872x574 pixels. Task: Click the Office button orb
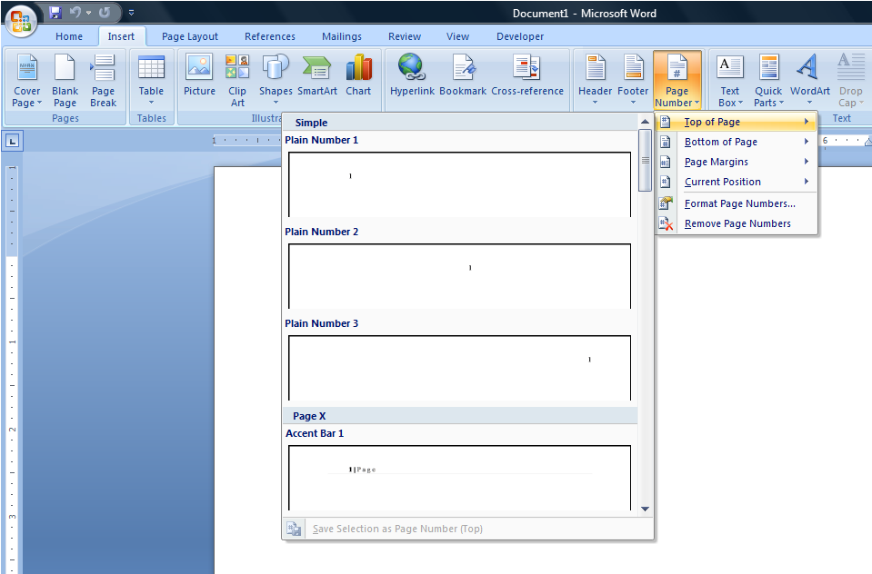pyautogui.click(x=20, y=20)
